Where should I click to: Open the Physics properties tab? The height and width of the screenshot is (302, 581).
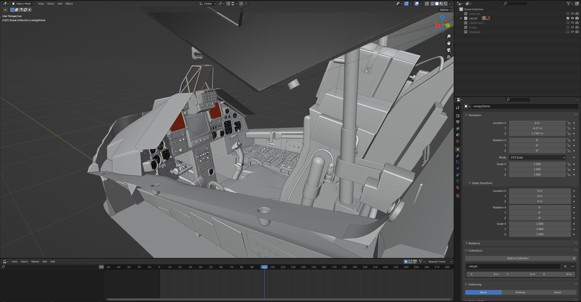(x=458, y=169)
